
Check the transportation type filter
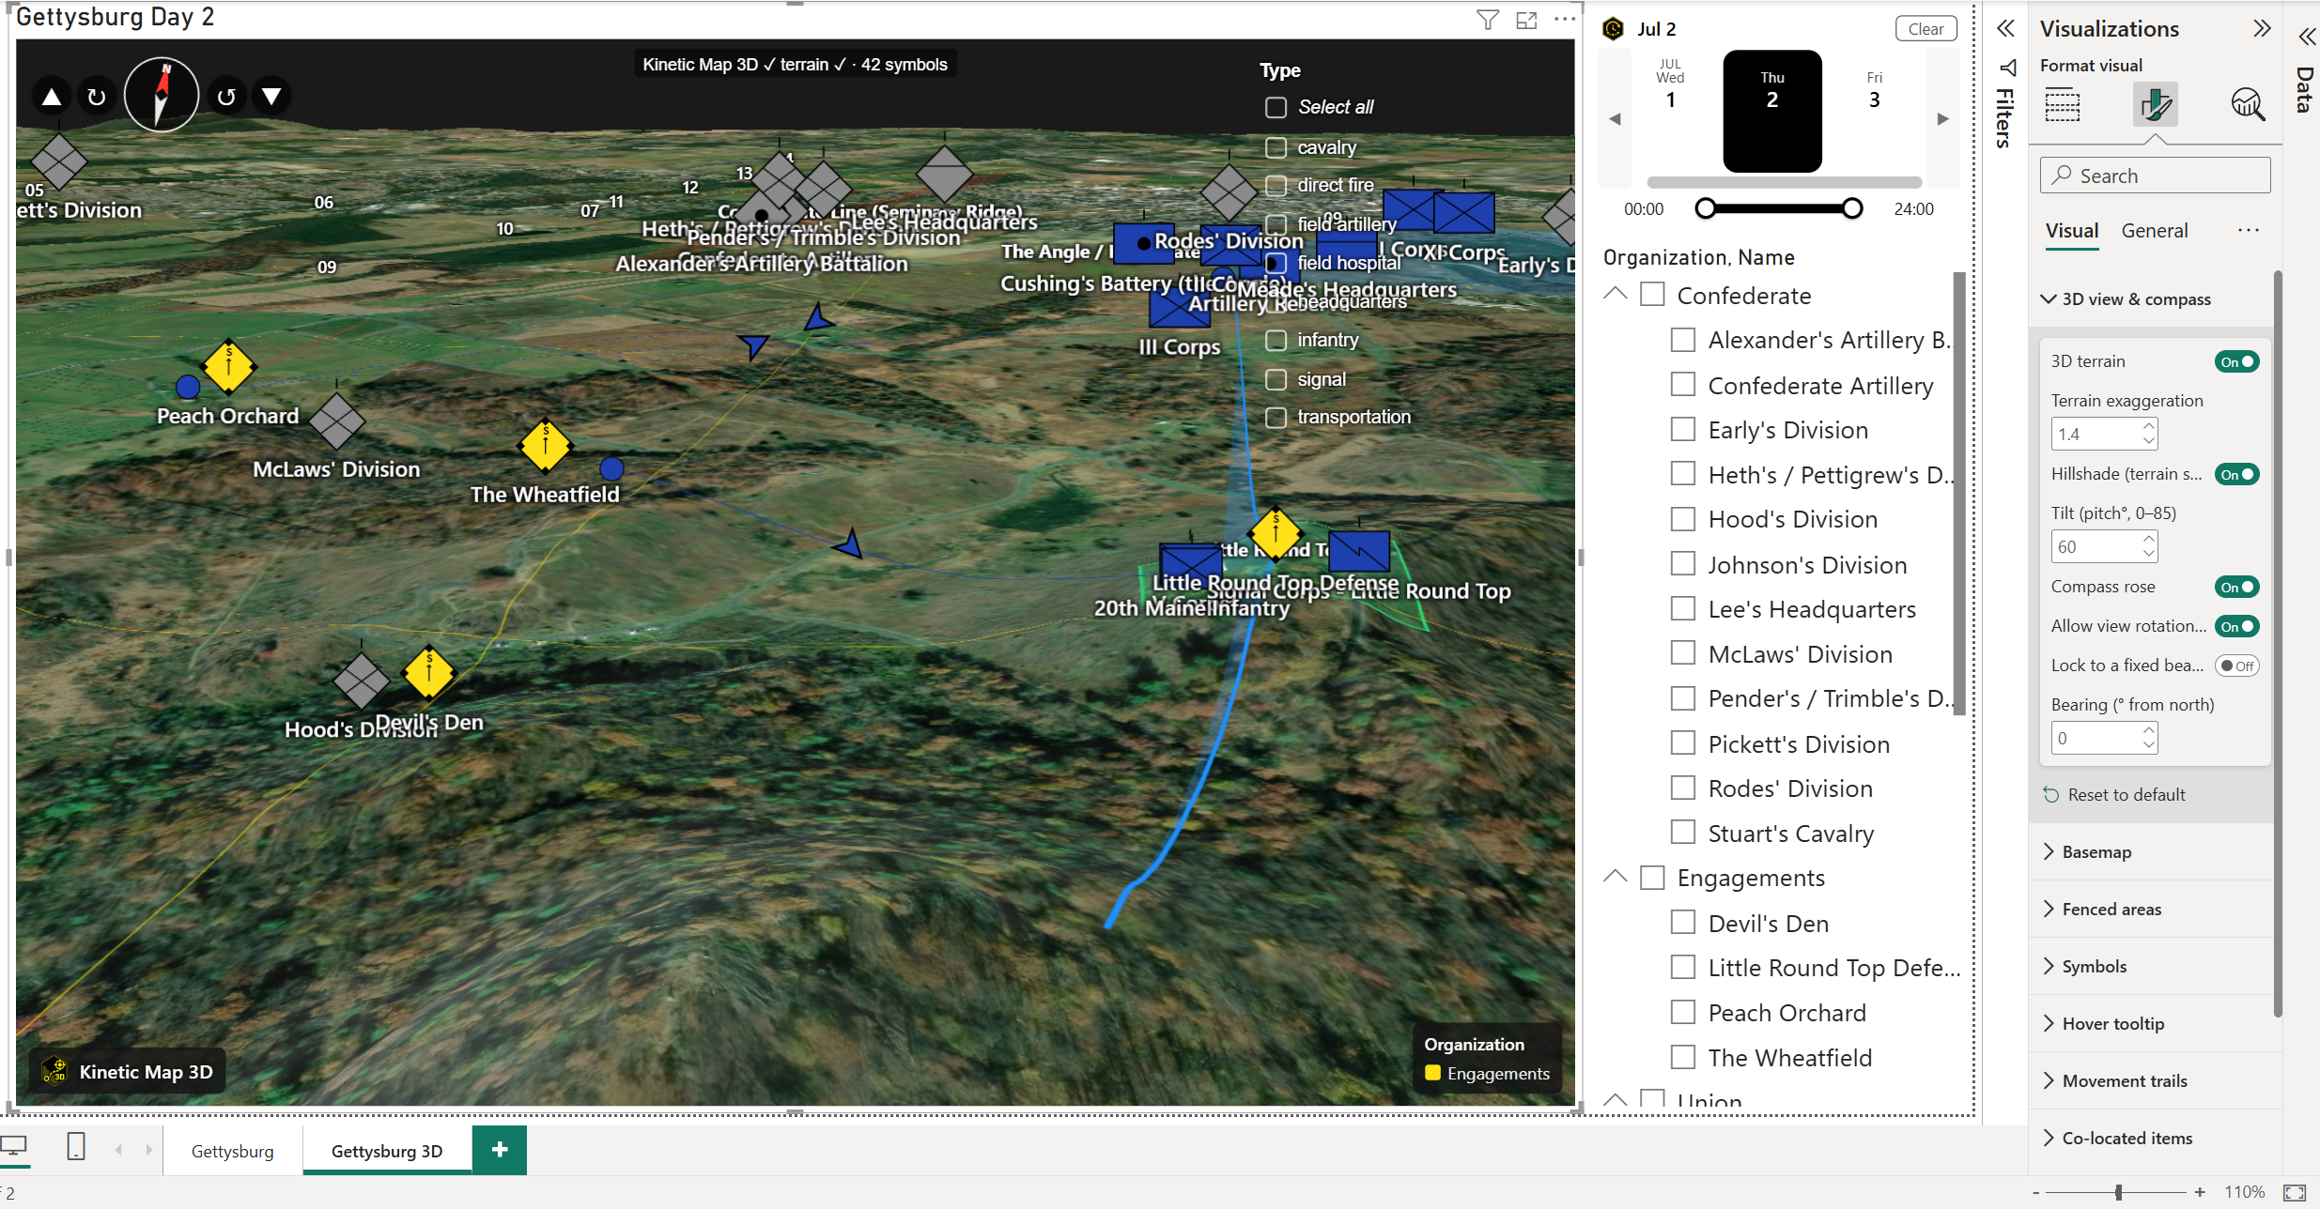click(x=1276, y=417)
